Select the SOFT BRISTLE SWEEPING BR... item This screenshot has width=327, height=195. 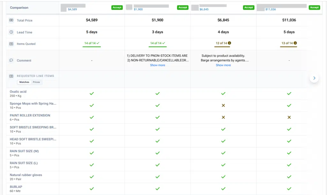(x=33, y=129)
